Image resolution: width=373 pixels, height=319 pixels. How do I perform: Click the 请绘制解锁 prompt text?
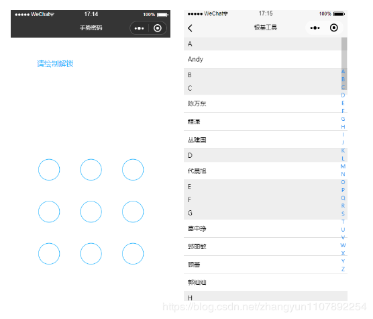(55, 64)
